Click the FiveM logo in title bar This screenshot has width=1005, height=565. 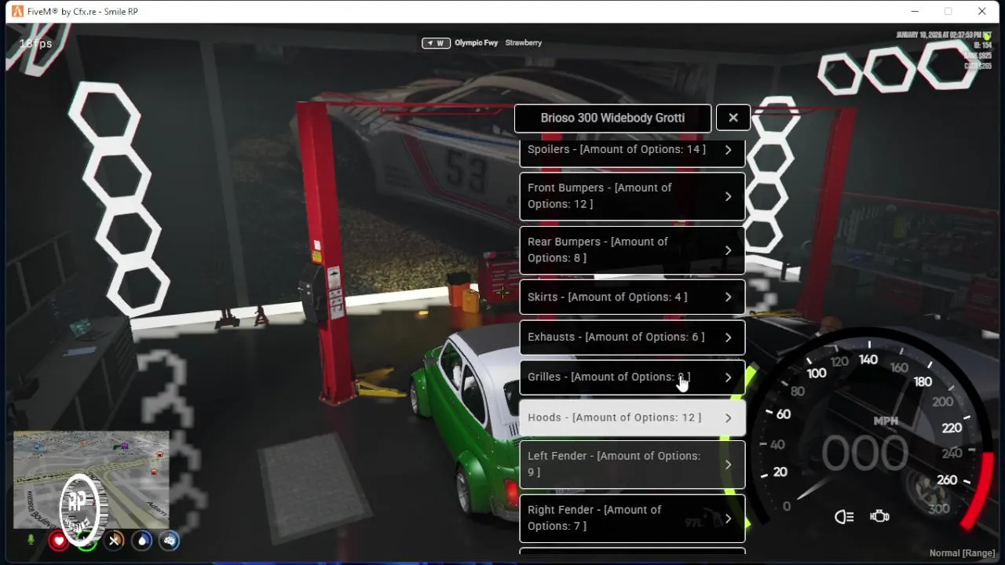pos(17,11)
